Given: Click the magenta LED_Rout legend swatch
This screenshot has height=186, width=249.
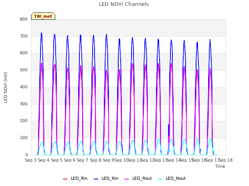Looking at the screenshot, I should click(127, 179).
